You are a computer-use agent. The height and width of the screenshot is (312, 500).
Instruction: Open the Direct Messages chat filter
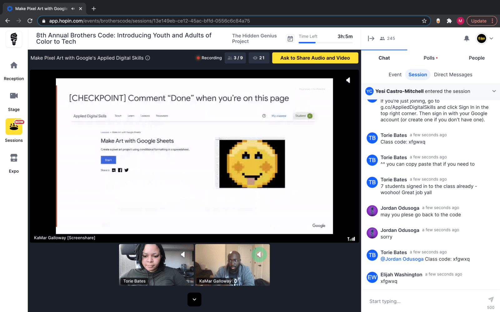click(453, 75)
